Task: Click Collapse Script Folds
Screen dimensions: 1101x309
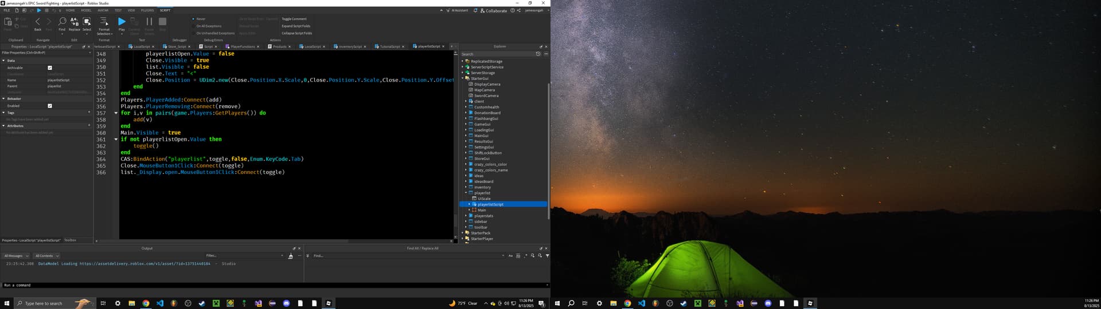Action: tap(297, 33)
